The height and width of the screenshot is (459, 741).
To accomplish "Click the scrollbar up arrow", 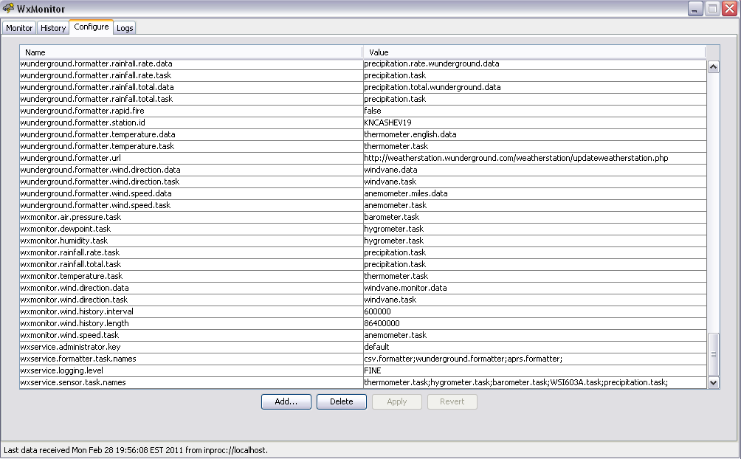I will (x=713, y=66).
